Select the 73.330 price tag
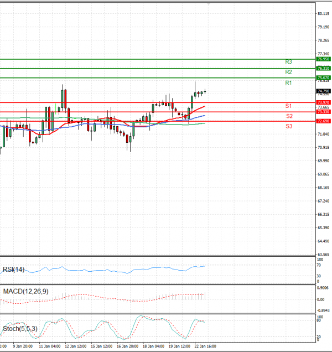The height and width of the screenshot is (352, 332). pyautogui.click(x=323, y=112)
